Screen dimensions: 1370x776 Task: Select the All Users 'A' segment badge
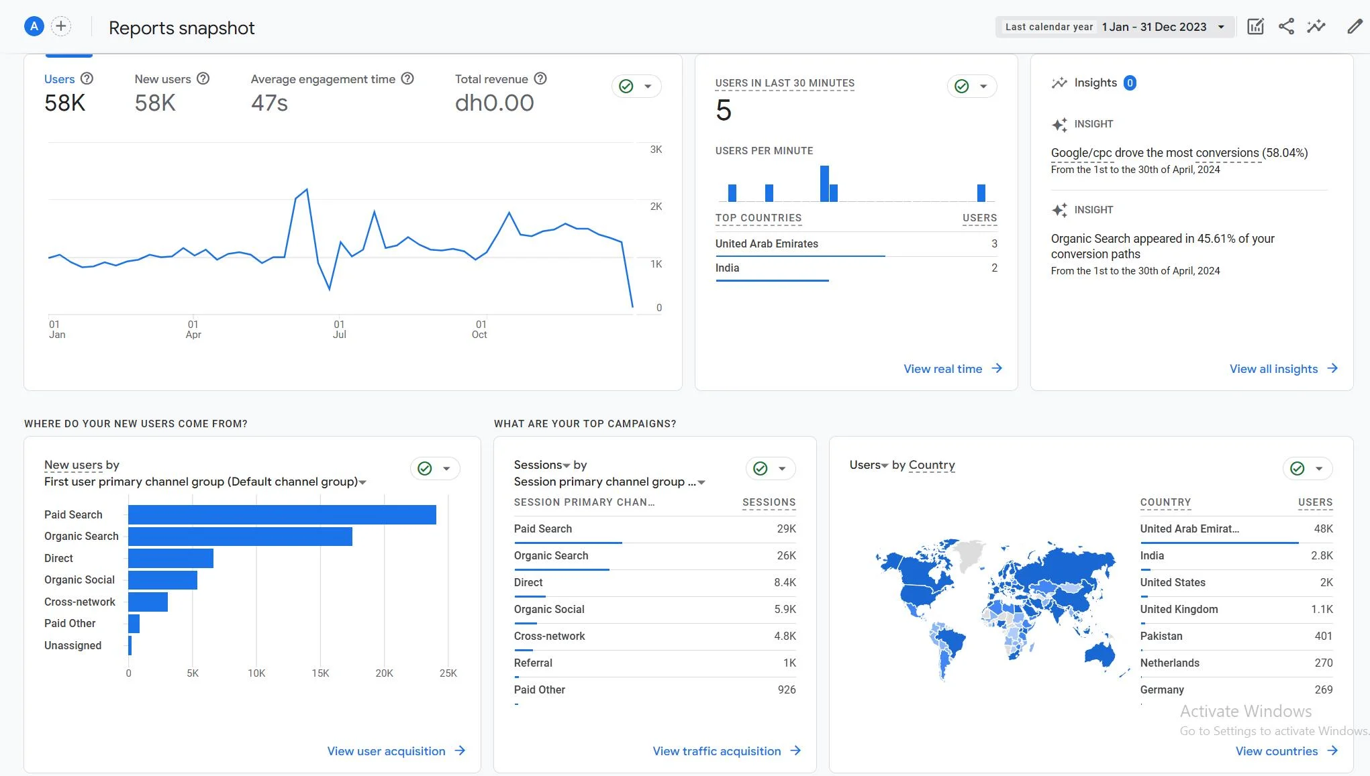coord(34,27)
